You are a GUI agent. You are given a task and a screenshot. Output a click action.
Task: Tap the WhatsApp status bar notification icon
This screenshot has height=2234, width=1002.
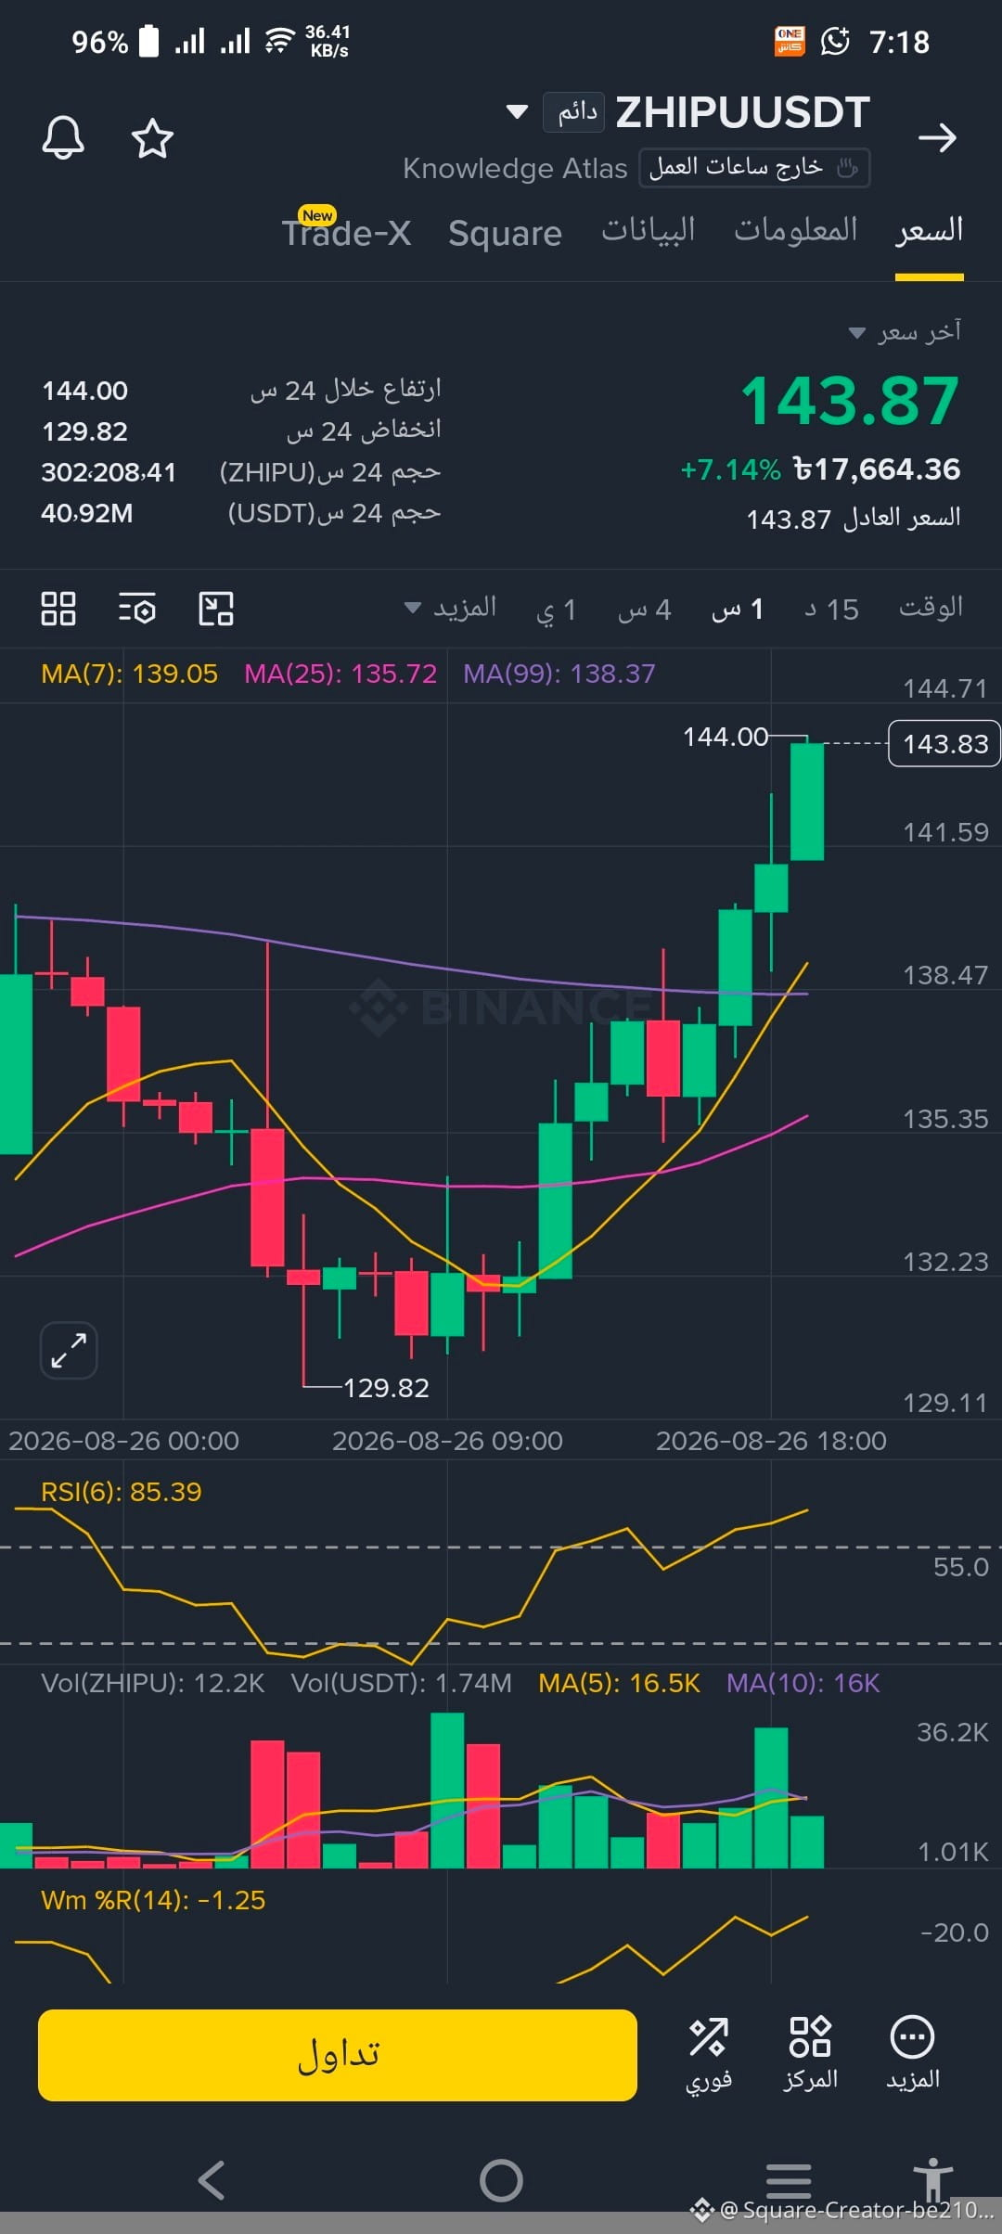835,42
